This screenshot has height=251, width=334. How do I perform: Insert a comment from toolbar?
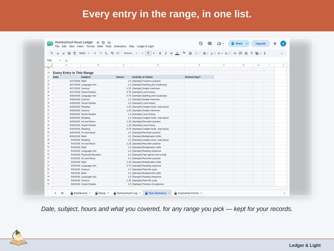241,53
